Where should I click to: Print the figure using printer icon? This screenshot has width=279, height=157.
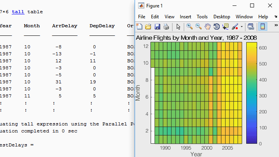(x=166, y=27)
